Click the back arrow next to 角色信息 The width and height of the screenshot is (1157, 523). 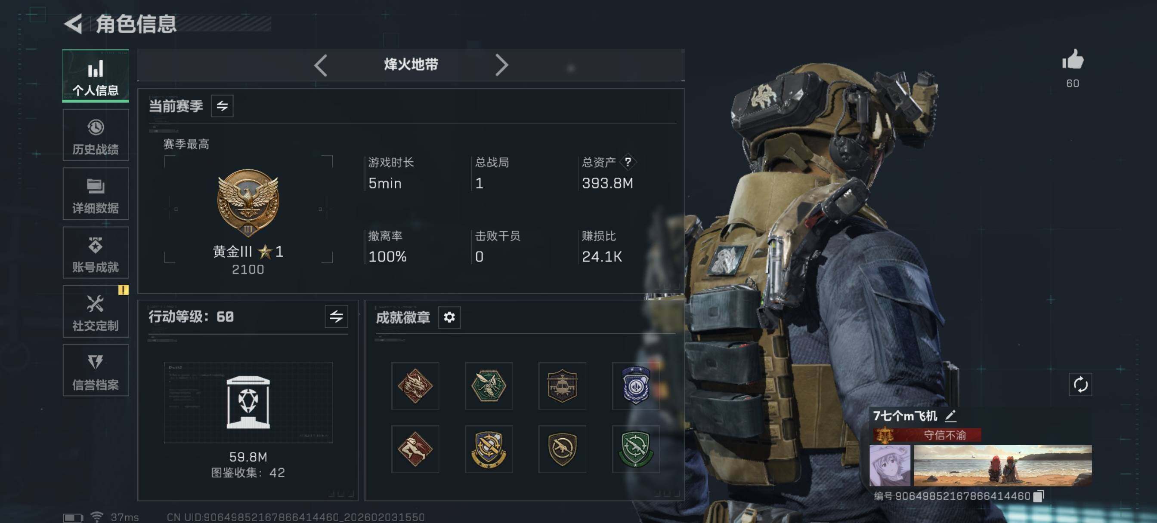[x=73, y=24]
